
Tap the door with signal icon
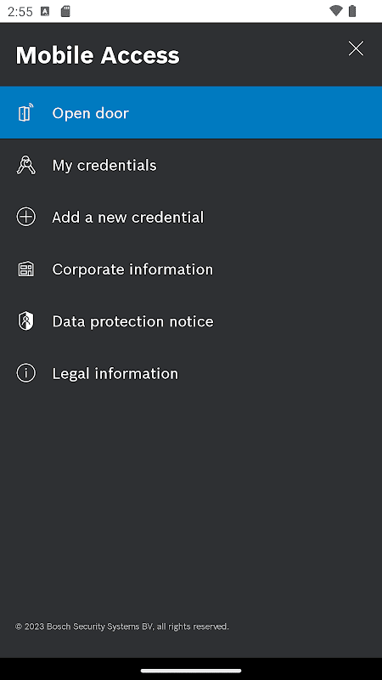pyautogui.click(x=25, y=113)
